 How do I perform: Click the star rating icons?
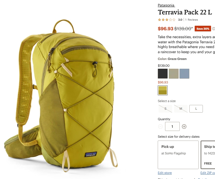[x=166, y=20]
